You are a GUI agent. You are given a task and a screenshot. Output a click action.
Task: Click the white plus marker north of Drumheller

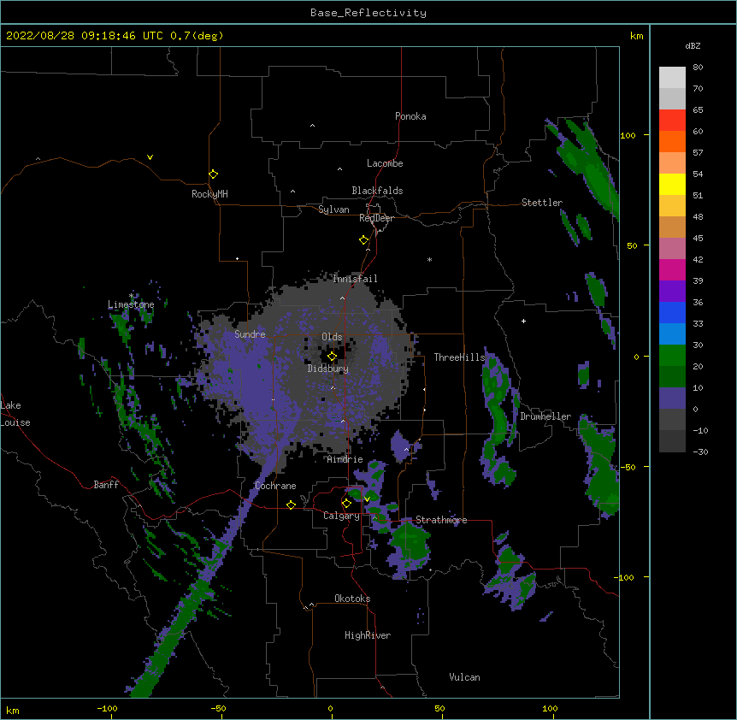pyautogui.click(x=523, y=321)
